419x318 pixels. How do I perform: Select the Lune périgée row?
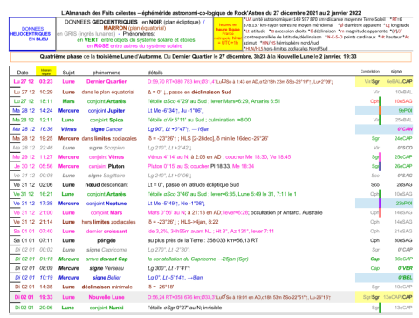coord(212,240)
